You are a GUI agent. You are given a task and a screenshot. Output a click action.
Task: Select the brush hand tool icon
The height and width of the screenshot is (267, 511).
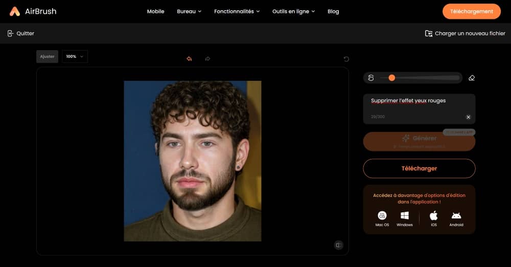click(371, 78)
